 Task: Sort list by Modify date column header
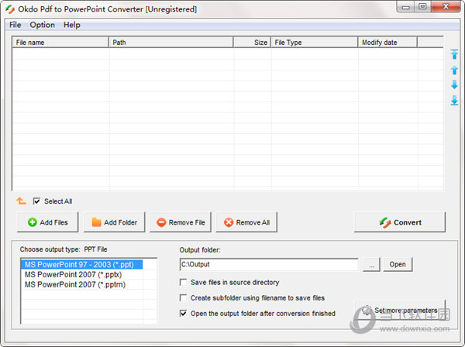click(x=387, y=43)
